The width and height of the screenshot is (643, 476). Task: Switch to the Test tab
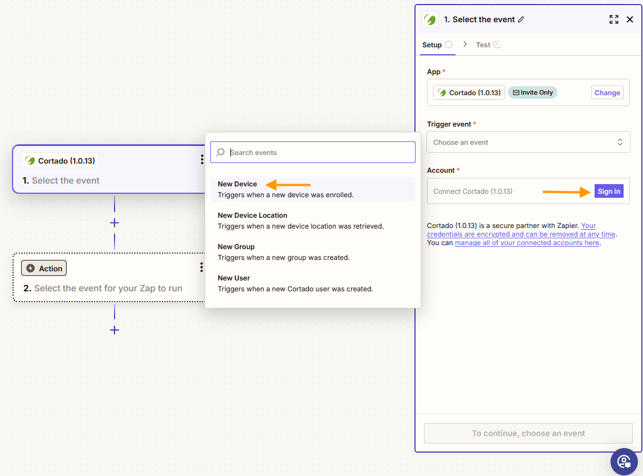(488, 44)
